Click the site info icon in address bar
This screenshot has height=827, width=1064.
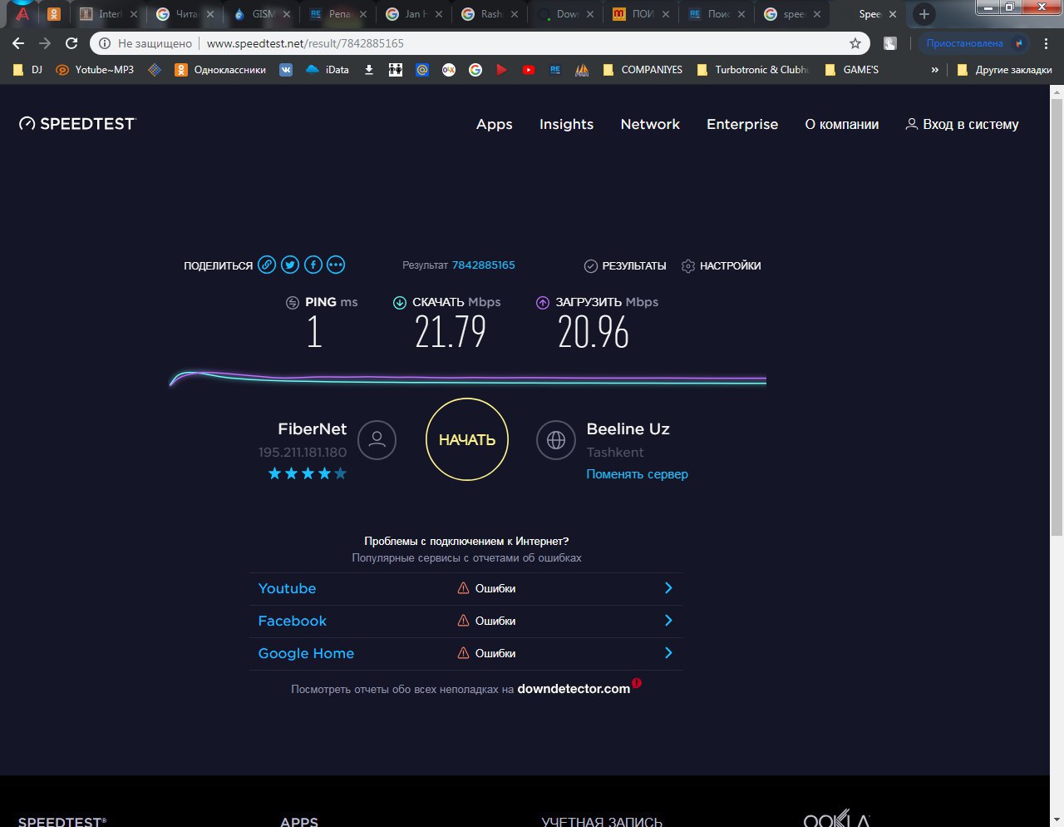coord(104,43)
